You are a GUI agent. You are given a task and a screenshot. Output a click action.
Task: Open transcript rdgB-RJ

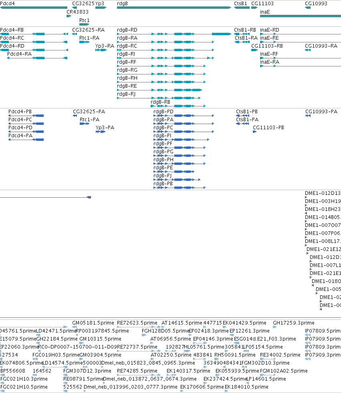click(x=126, y=94)
